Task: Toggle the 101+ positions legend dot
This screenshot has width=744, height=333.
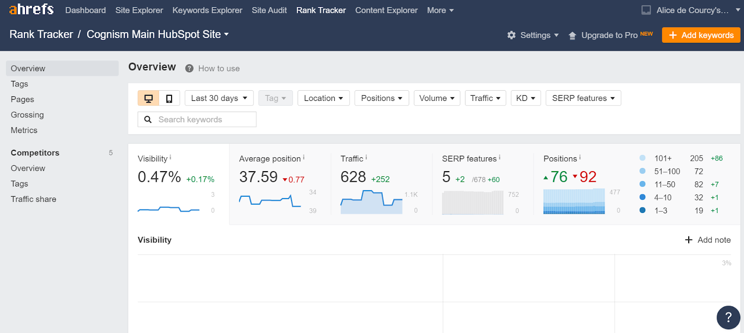Action: point(643,158)
